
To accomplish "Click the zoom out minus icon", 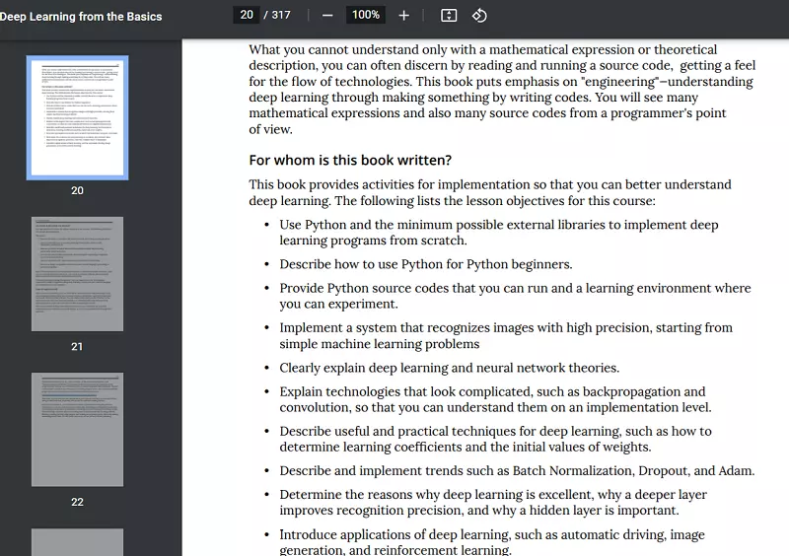I will [x=327, y=15].
